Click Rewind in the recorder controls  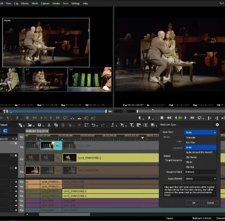click(x=169, y=118)
